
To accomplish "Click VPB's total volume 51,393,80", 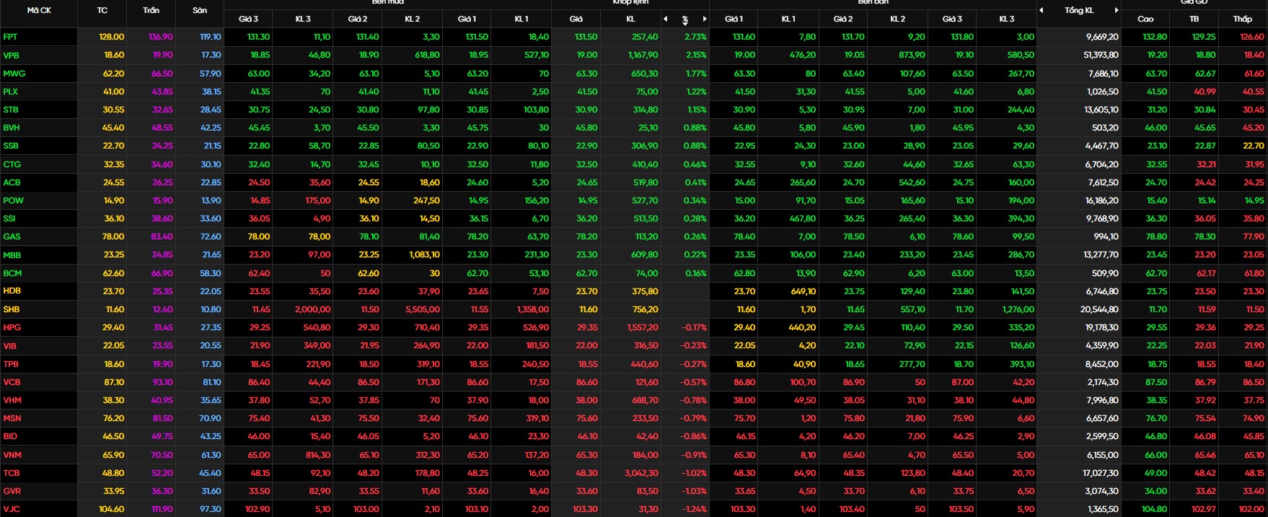I will click(x=1101, y=55).
